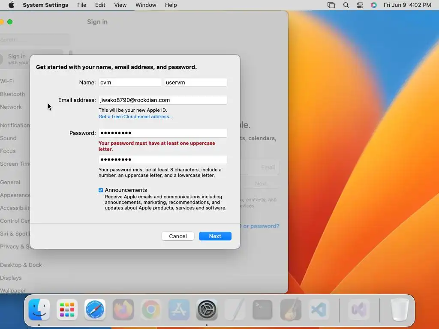The width and height of the screenshot is (439, 329).
Task: Click the Stage Manager menu bar icon
Action: coord(331,5)
